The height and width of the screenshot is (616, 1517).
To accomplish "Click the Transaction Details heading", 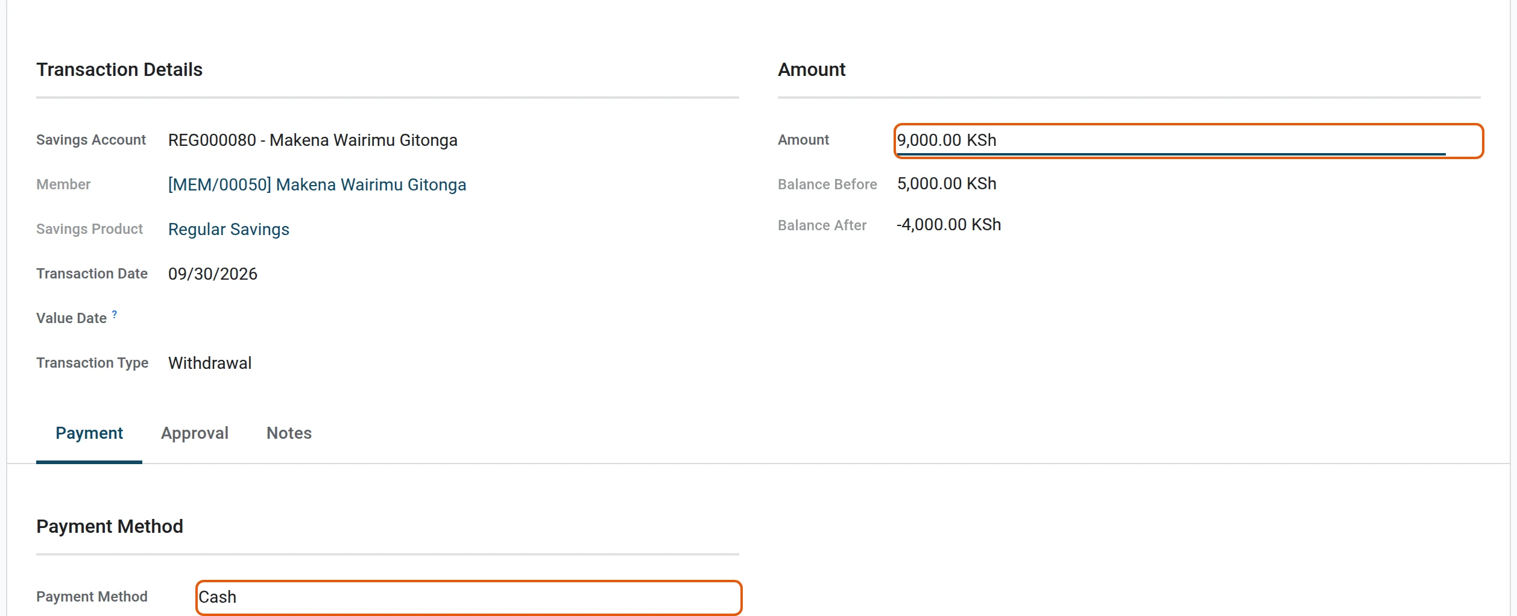I will 119,69.
